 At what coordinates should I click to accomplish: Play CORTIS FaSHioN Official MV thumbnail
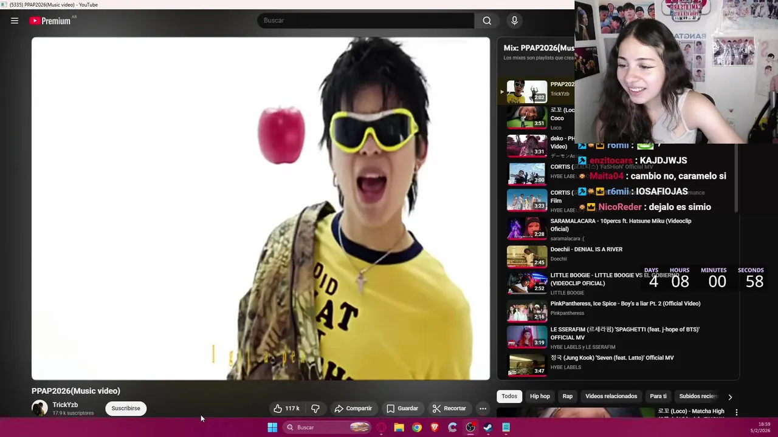coord(527,173)
